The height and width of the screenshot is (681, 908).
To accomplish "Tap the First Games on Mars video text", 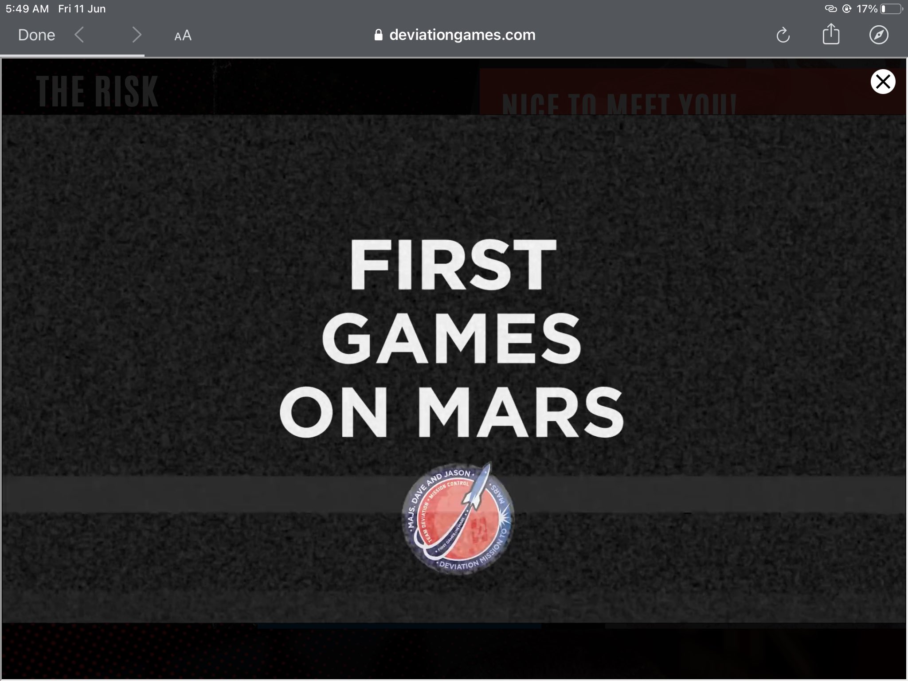I will (451, 338).
